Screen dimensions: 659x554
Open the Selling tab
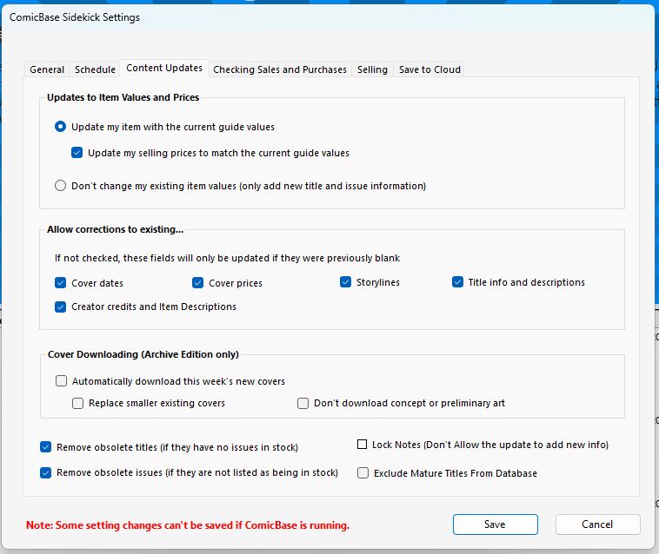coord(372,69)
